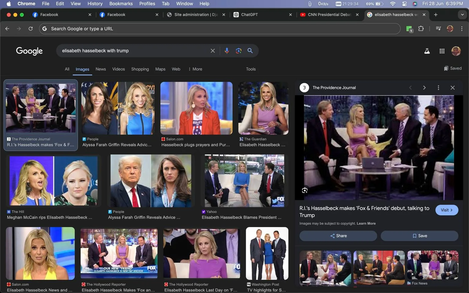Switch to the All results tab

pos(67,69)
